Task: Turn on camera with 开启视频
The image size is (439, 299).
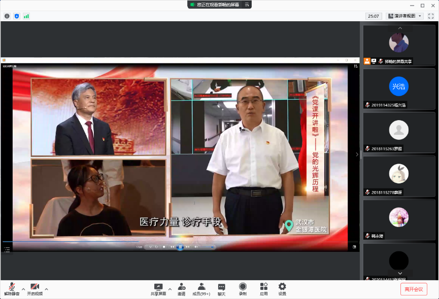Action: pyautogui.click(x=35, y=289)
